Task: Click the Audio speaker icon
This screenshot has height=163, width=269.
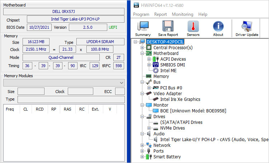Action: tap(149, 134)
